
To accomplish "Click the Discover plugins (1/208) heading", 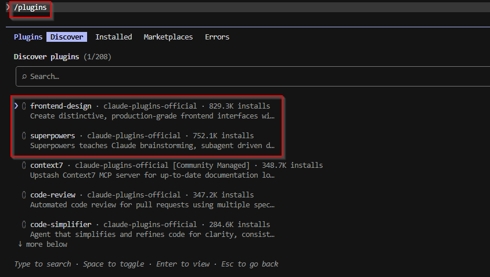I will coord(63,56).
